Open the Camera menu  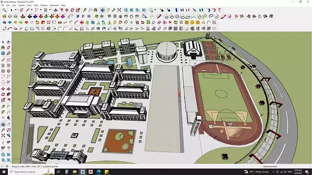(22, 6)
